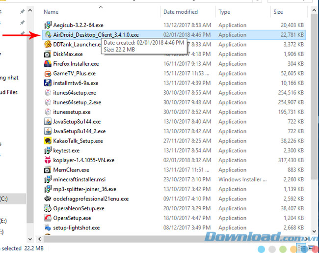
Task: Click the keytest.exe icon
Action: [48, 150]
